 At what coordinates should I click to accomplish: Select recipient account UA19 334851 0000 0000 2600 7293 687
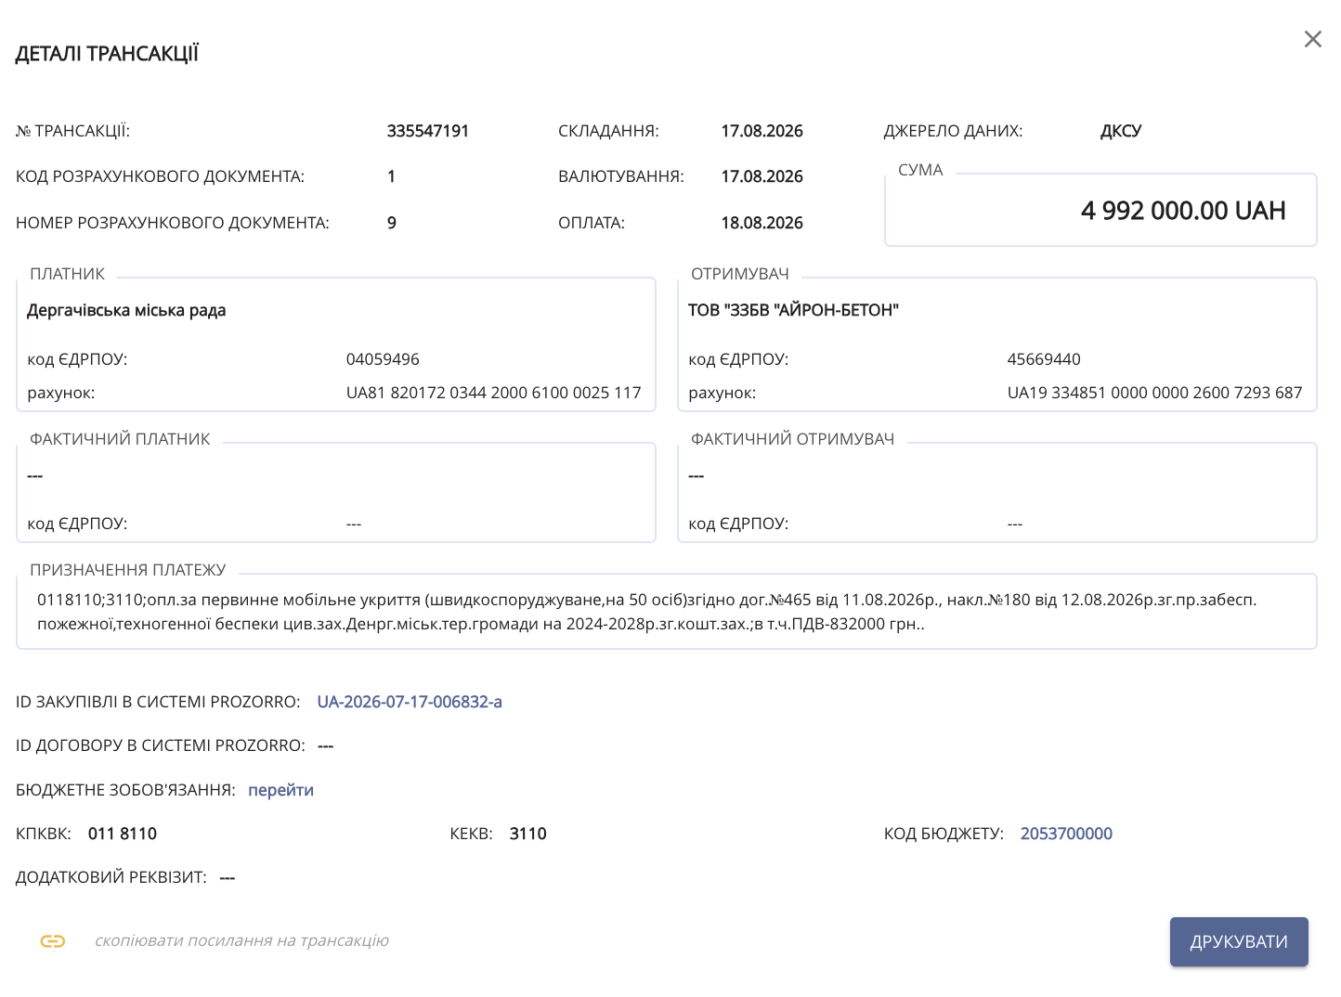(1155, 393)
